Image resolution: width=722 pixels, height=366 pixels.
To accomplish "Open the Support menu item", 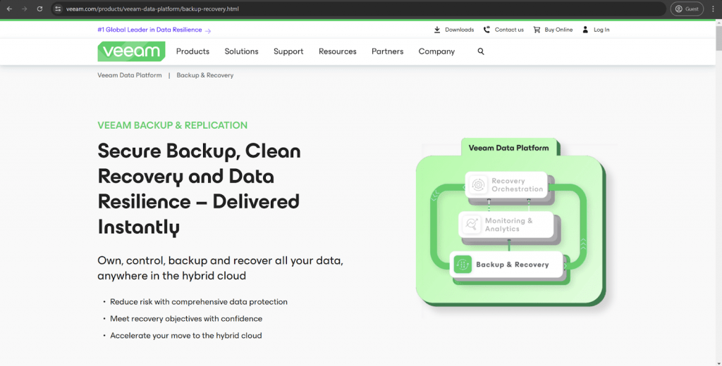I will (288, 51).
